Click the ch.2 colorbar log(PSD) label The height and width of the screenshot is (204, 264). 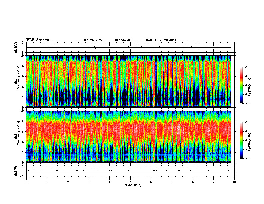(250, 142)
